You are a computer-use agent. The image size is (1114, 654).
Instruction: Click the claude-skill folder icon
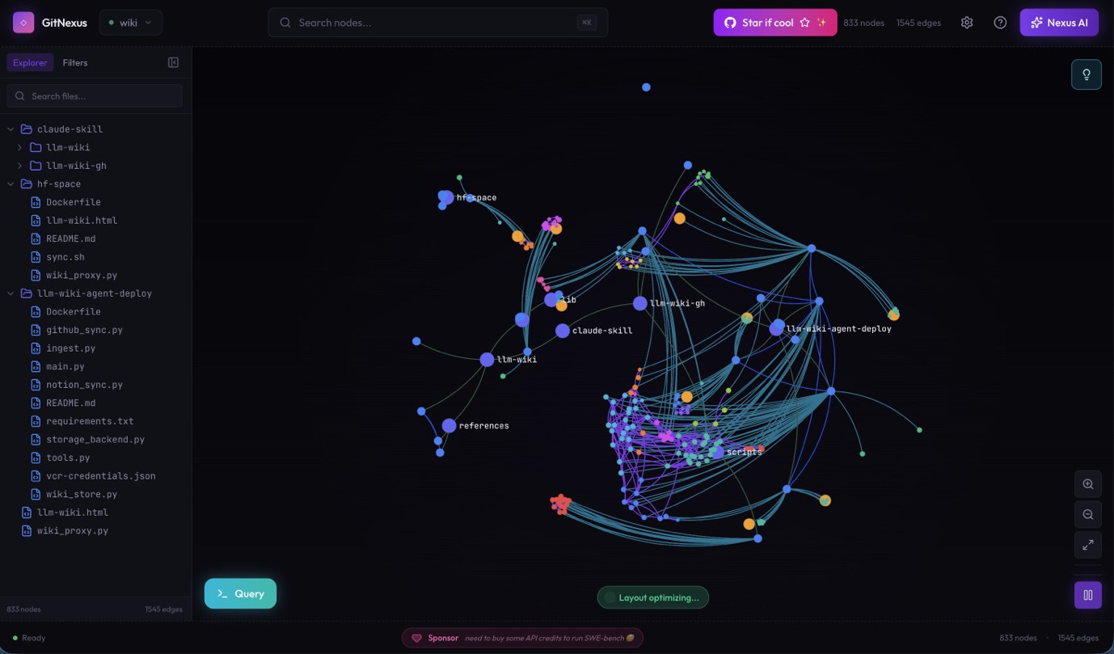[x=27, y=129]
